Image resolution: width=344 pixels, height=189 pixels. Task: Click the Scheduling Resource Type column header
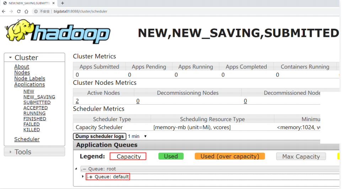coord(213,119)
